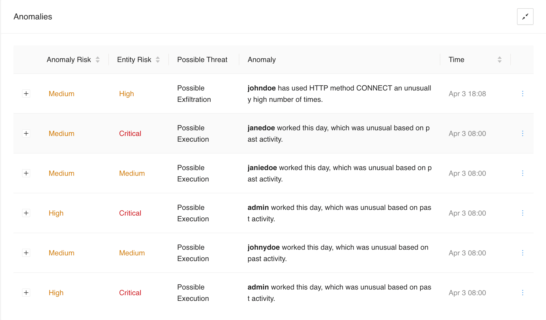The height and width of the screenshot is (320, 546).
Task: Sort by Anomaly Risk using sort arrows
Action: (x=98, y=60)
